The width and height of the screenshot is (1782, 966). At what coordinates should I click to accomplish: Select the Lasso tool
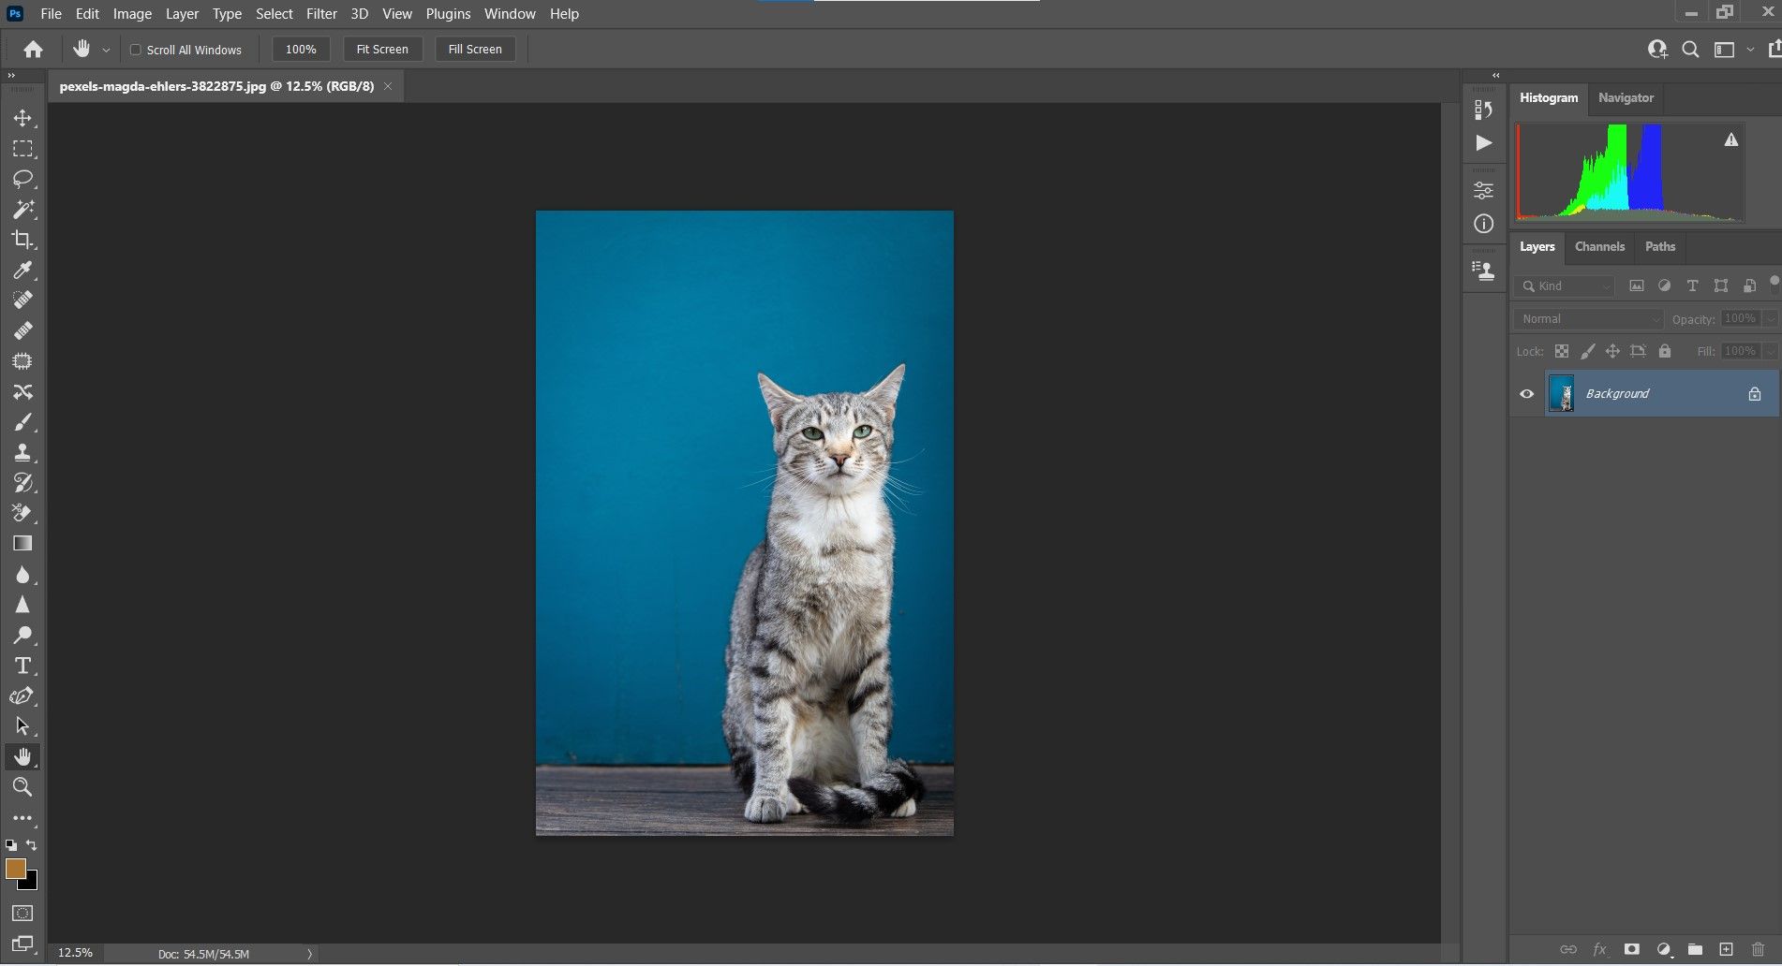coord(22,179)
